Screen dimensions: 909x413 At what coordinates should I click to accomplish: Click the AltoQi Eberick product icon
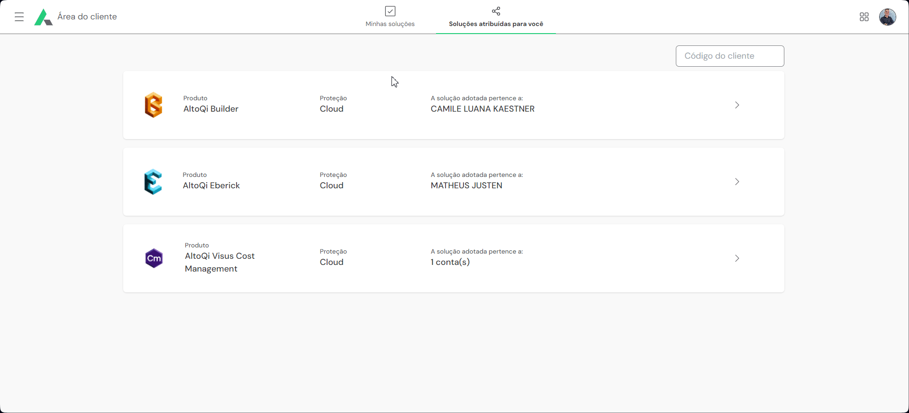tap(153, 182)
